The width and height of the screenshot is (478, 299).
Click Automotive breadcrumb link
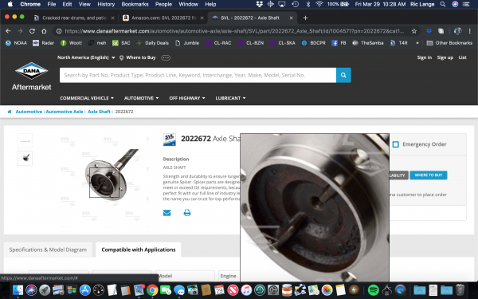pos(29,112)
